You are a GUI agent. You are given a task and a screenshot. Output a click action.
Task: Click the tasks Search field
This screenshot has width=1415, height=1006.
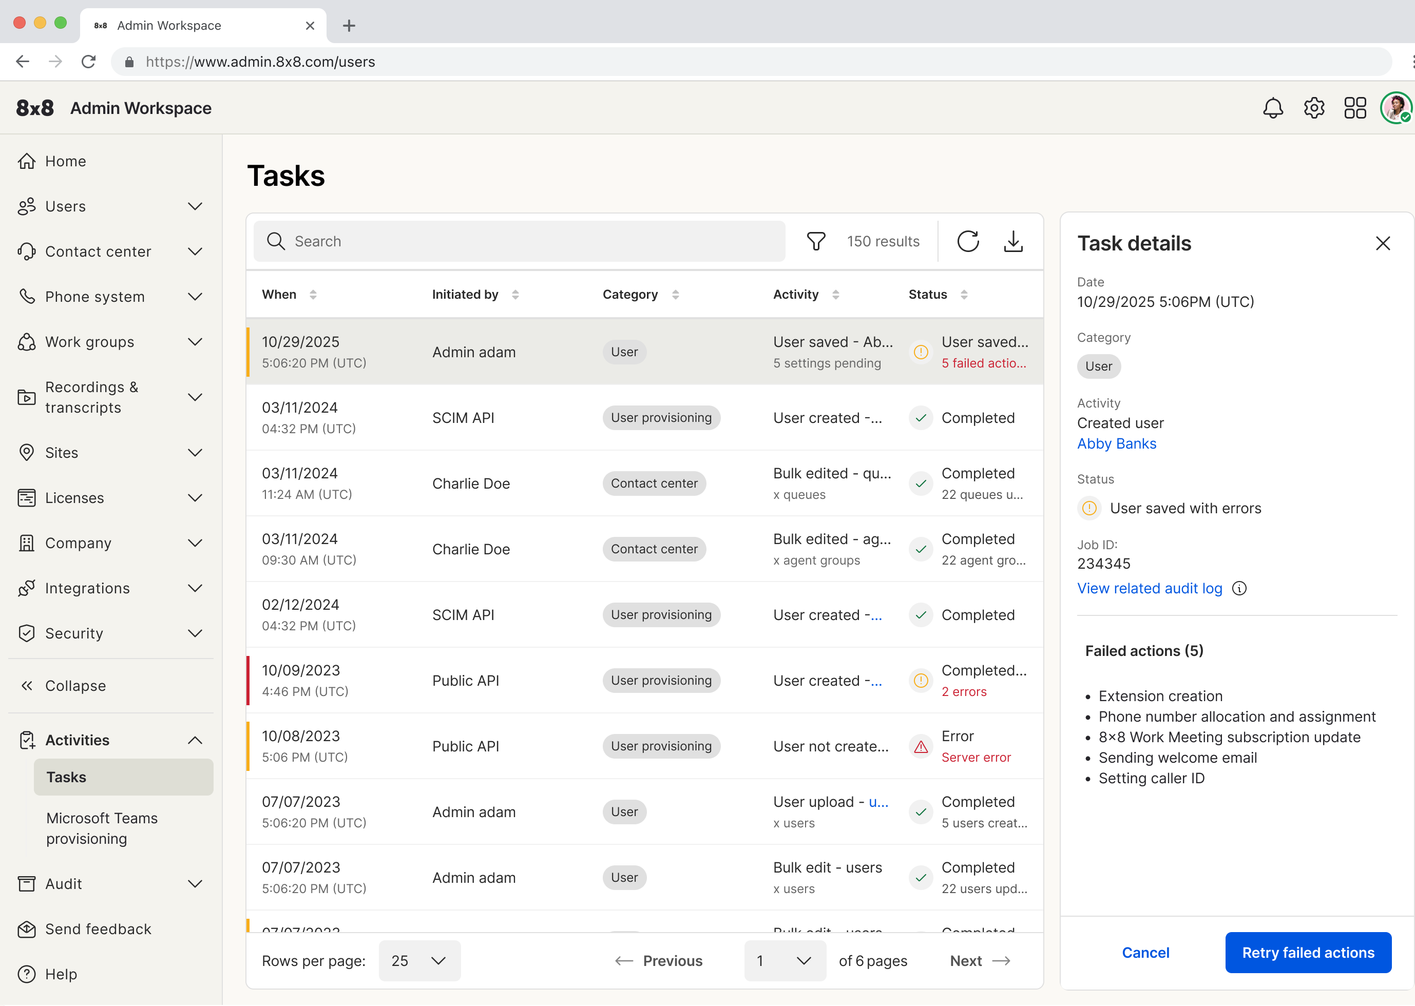point(519,241)
